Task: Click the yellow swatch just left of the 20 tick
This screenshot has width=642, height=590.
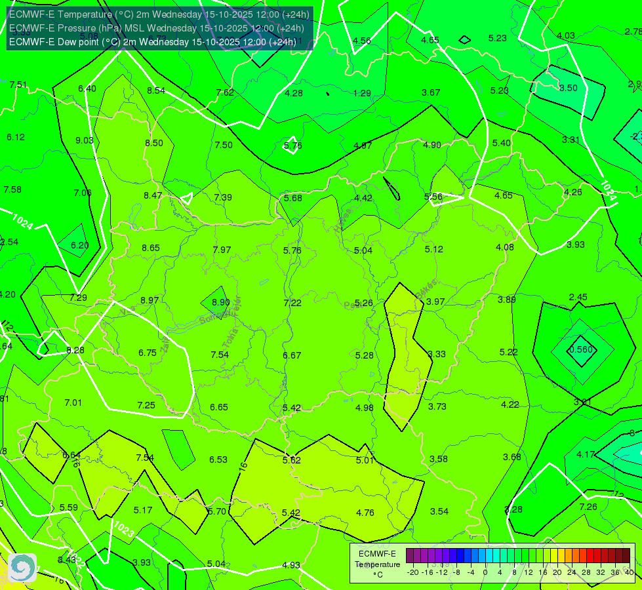Action: pyautogui.click(x=554, y=556)
